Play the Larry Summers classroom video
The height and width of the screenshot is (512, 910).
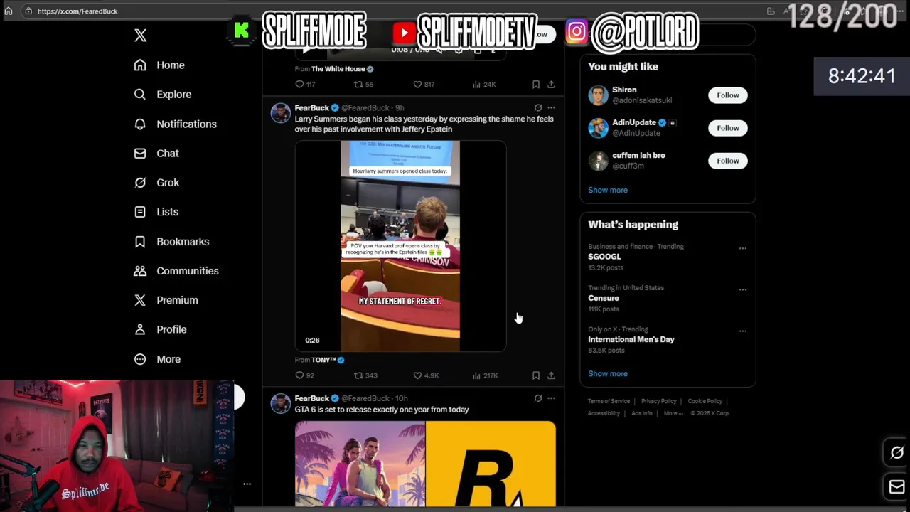pyautogui.click(x=400, y=246)
